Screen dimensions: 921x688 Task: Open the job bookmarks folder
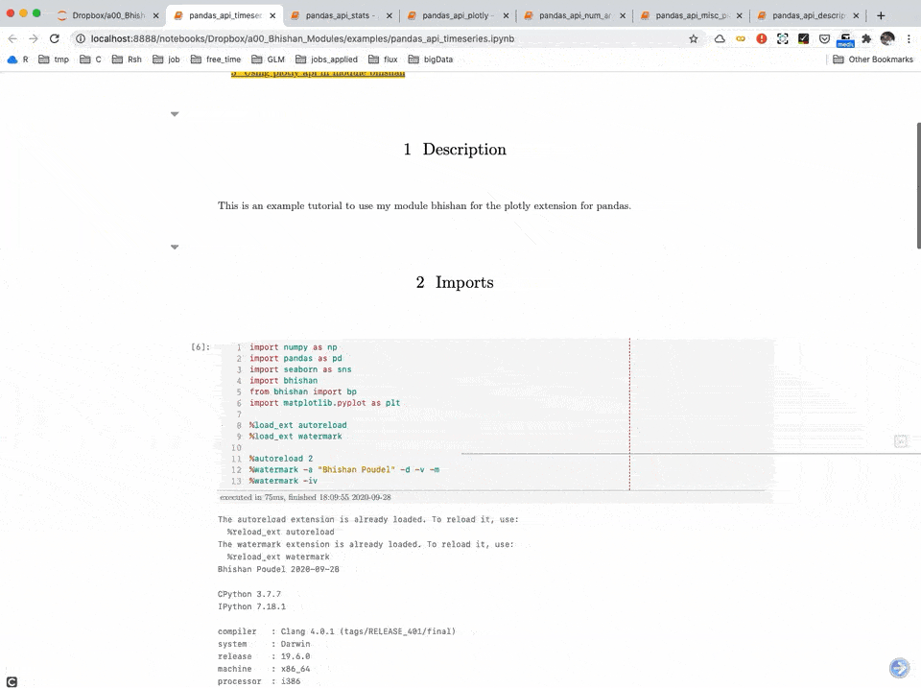pos(166,59)
